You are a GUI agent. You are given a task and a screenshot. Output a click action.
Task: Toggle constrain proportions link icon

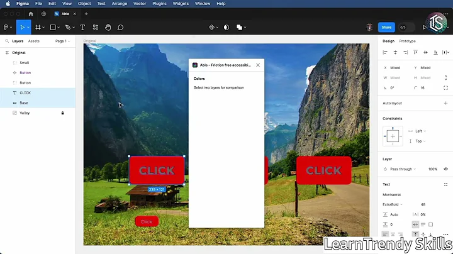(446, 77)
